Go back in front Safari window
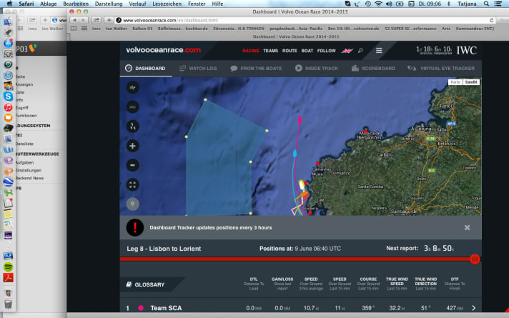Screen dimensions: 509x318 coord(74,20)
